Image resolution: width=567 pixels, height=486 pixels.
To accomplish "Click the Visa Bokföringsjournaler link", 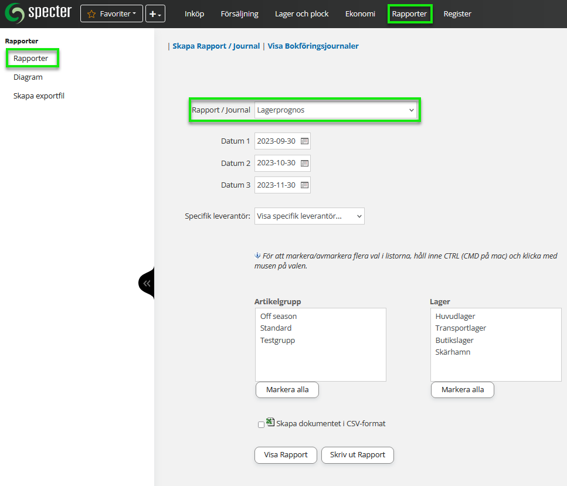I will pyautogui.click(x=313, y=46).
